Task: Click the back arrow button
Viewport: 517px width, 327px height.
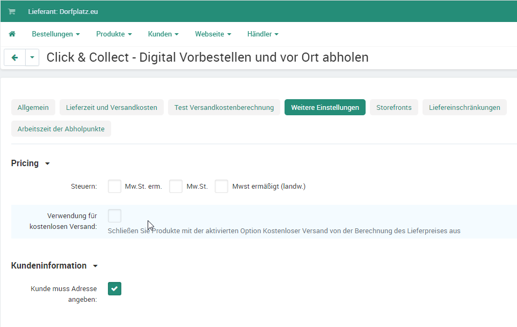Action: (15, 58)
